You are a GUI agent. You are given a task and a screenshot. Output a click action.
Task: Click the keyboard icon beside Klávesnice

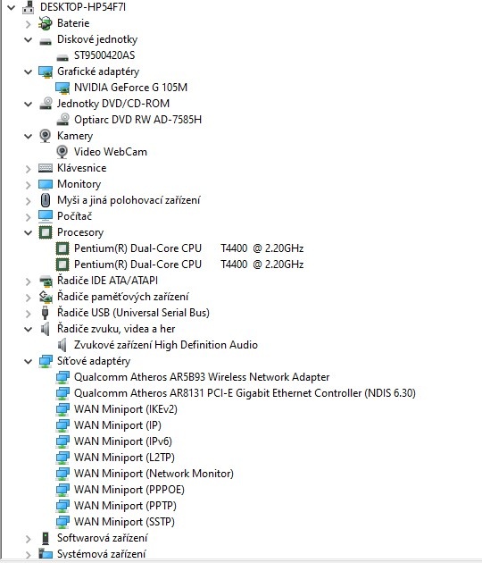click(x=46, y=168)
